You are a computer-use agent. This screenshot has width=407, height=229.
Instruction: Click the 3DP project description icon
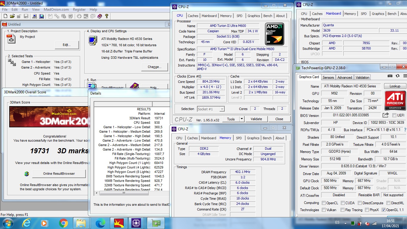pos(11,39)
